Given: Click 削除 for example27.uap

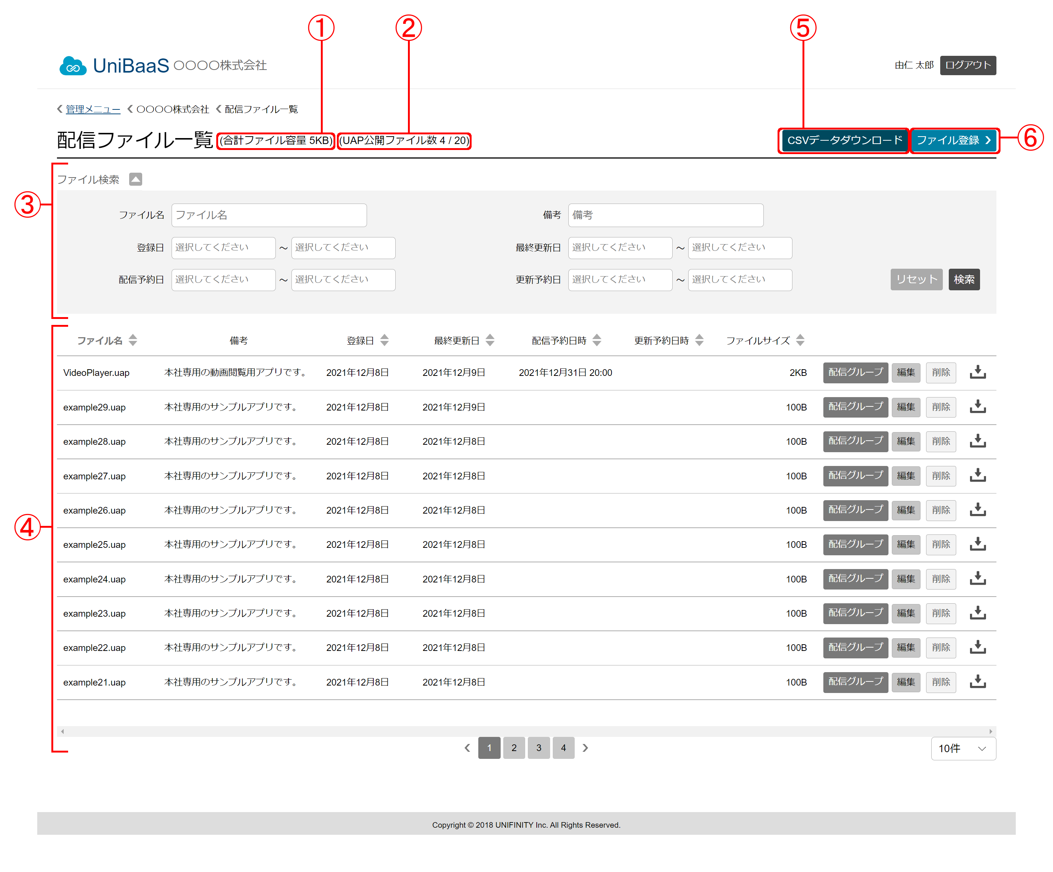Looking at the screenshot, I should [x=941, y=475].
